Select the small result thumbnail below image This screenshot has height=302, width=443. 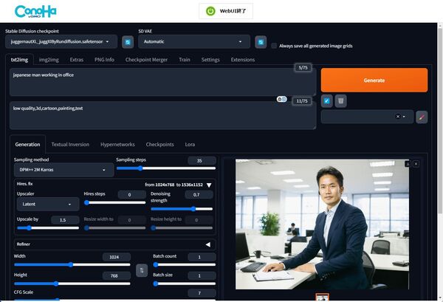322,298
